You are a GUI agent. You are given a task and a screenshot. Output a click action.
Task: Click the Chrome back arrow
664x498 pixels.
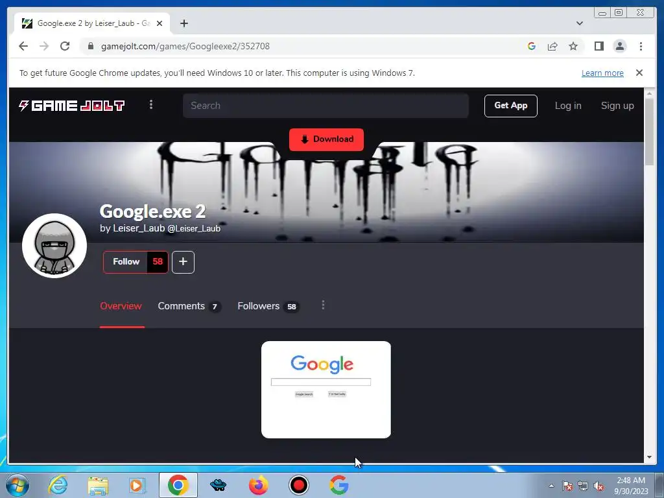(23, 46)
